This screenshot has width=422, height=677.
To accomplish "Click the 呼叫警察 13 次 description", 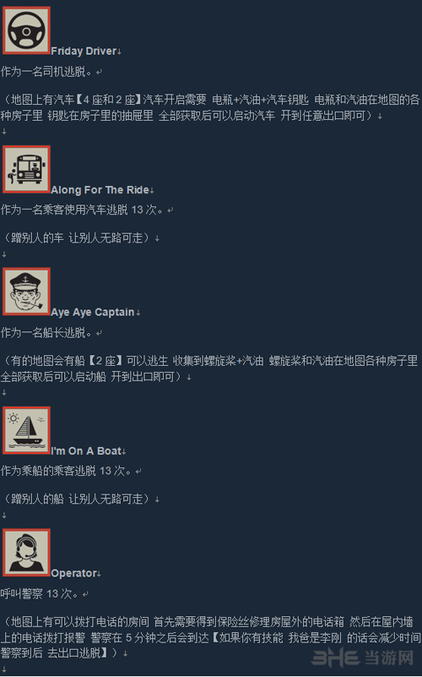I will (x=40, y=593).
